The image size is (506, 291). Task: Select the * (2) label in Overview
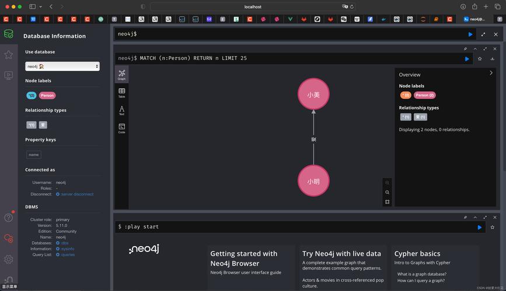[x=406, y=95]
